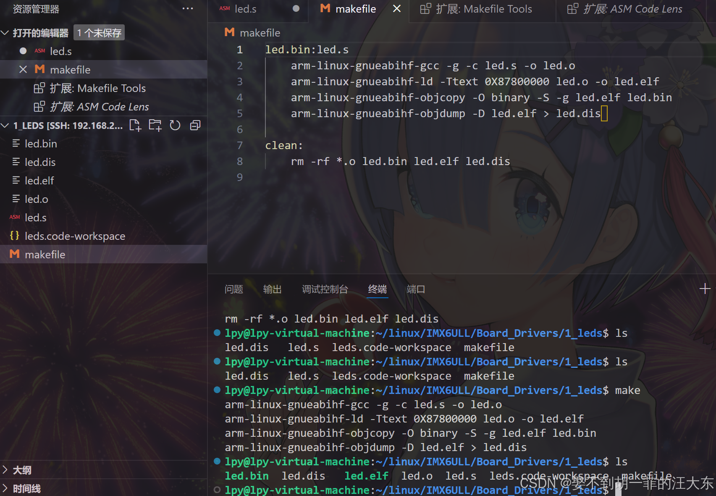Viewport: 716px width, 496px height.
Task: Open leds.code-workspace in the file tree
Action: (104, 236)
